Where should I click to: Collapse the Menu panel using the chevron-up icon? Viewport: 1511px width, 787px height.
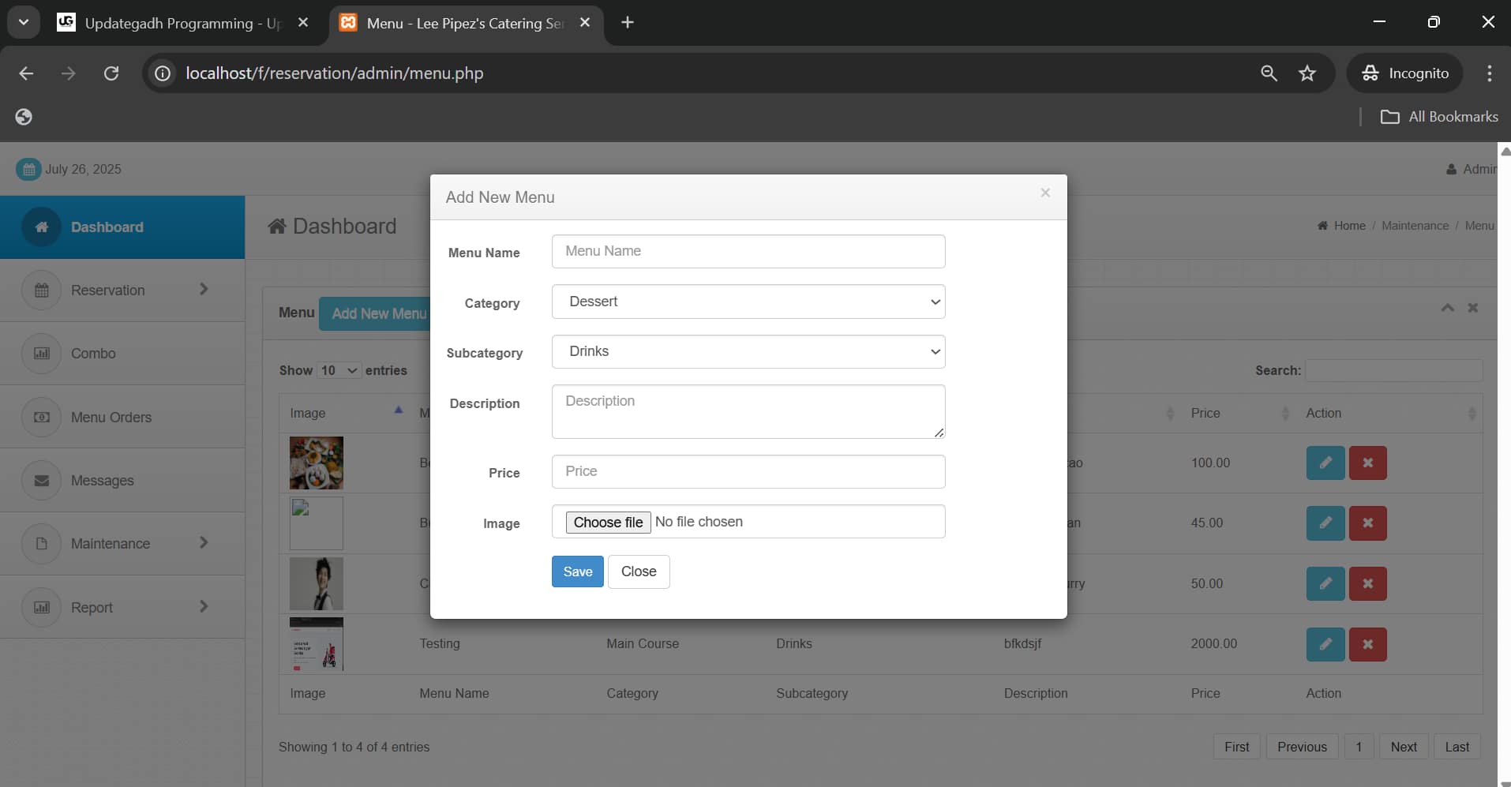coord(1447,308)
